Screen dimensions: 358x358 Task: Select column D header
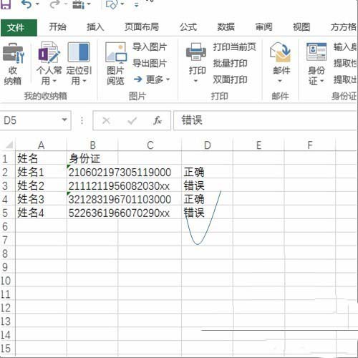[207, 145]
